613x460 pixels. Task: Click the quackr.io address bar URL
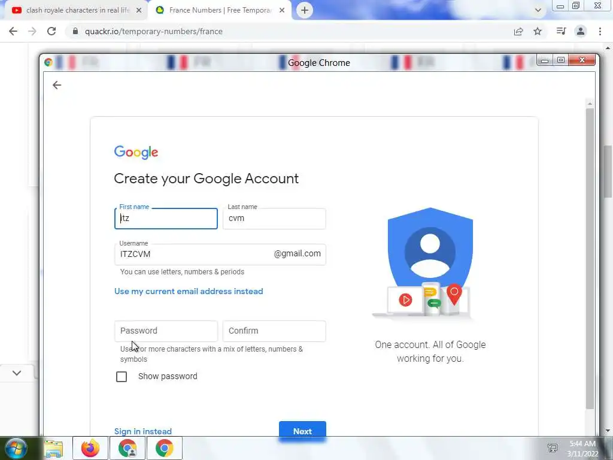click(154, 31)
